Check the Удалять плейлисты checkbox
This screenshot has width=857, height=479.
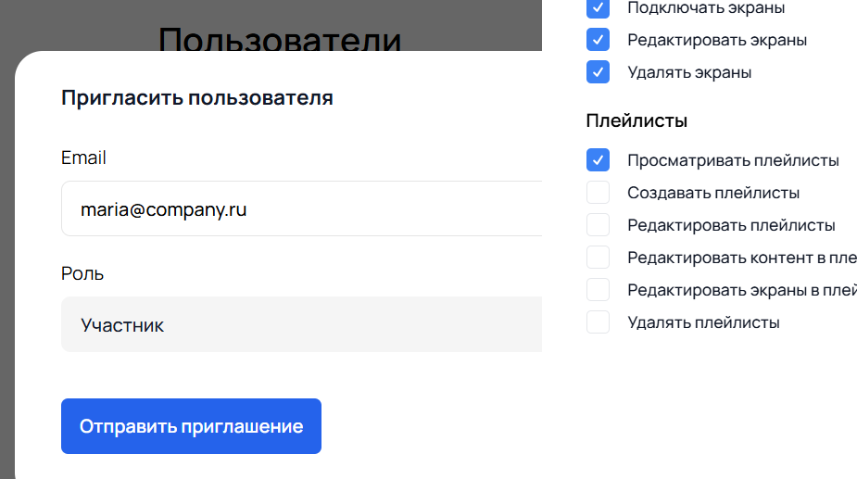coord(599,322)
